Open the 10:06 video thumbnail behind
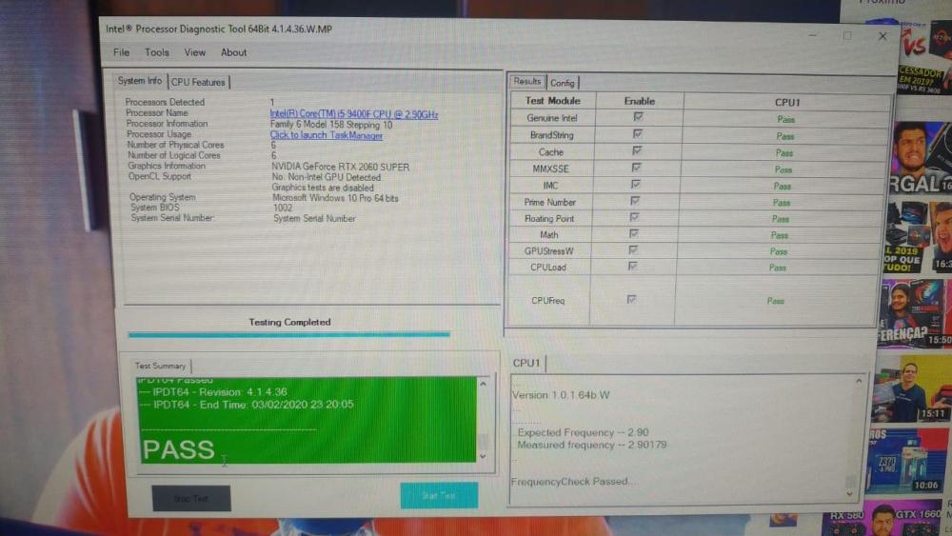The height and width of the screenshot is (536, 952). coord(907,462)
